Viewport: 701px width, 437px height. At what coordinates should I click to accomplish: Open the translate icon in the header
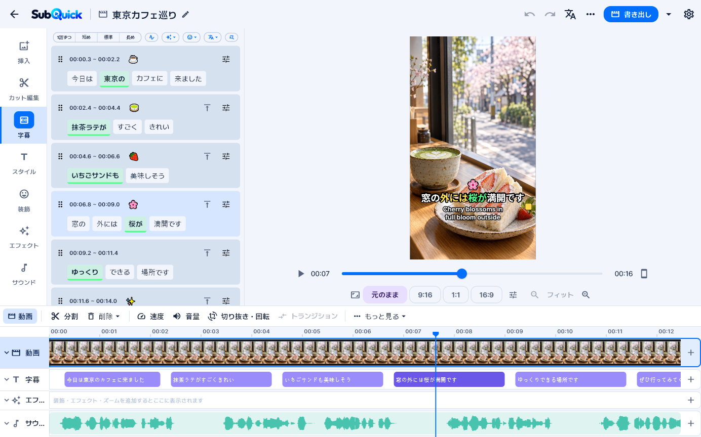[570, 14]
